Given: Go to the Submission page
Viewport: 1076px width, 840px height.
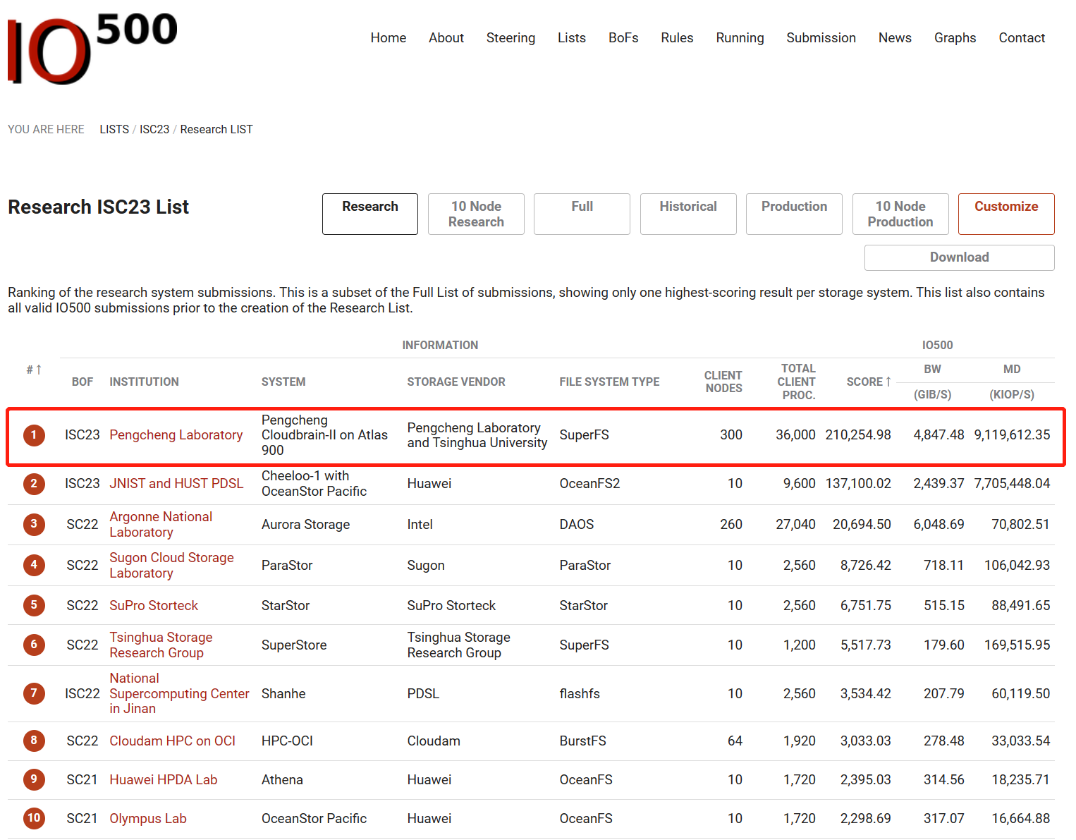Looking at the screenshot, I should 821,38.
